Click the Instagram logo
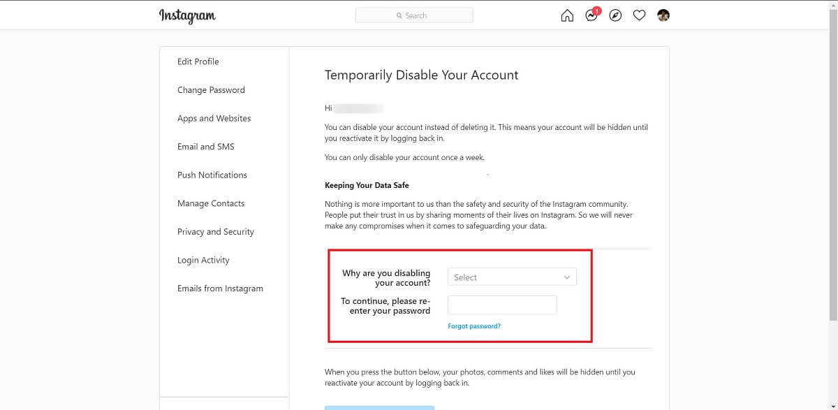The height and width of the screenshot is (410, 838). [187, 15]
